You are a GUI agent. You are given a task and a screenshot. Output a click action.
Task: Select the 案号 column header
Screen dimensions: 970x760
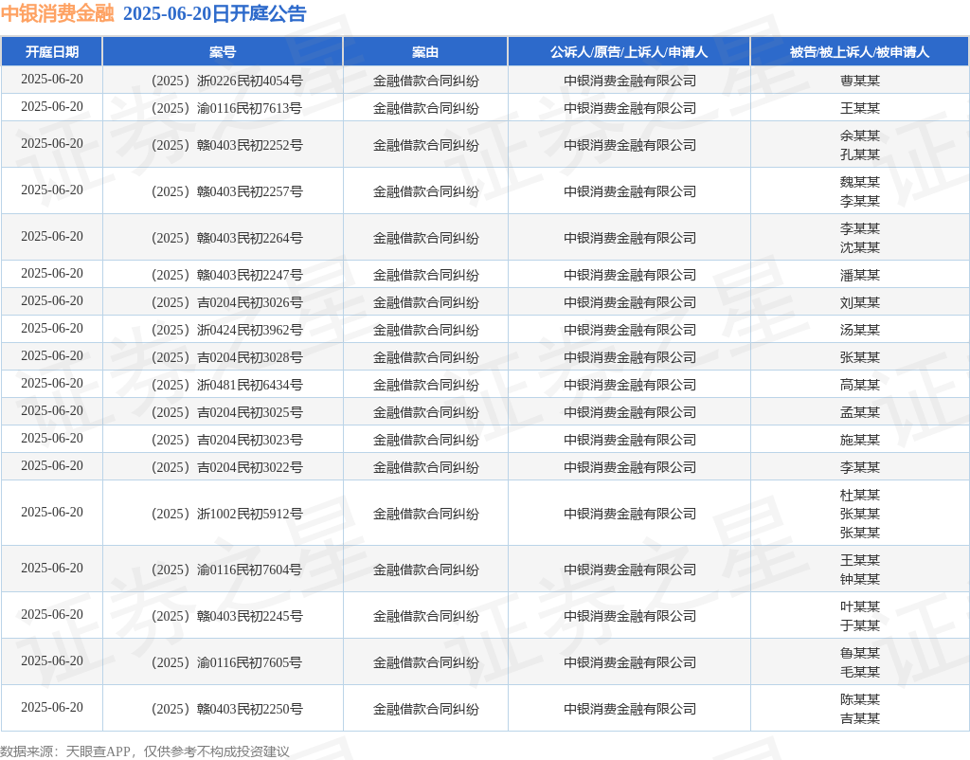tap(223, 52)
